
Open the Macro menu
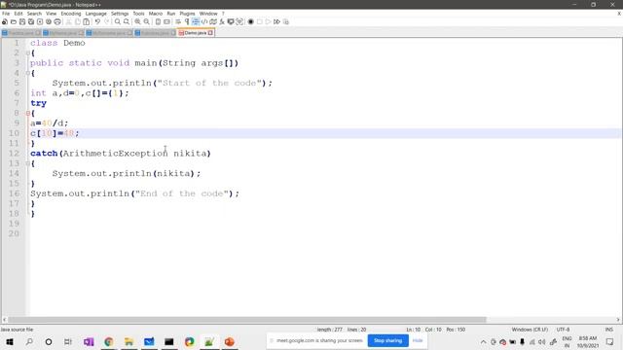(x=156, y=14)
